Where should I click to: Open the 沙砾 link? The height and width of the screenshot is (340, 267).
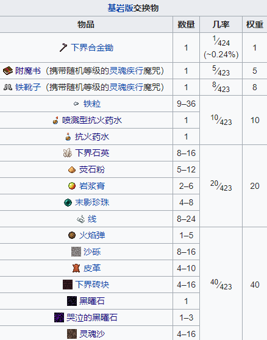coord(92,252)
